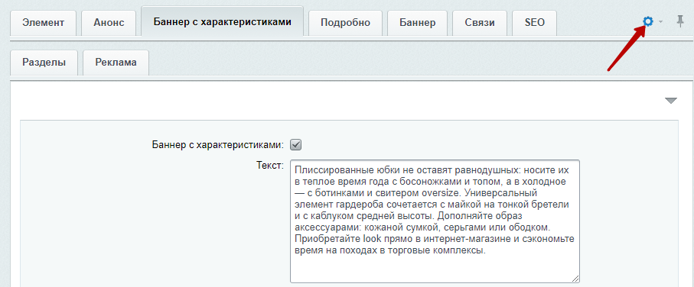Collapse section with the gray triangle
Viewport: 694px width, 287px height.
coord(671,101)
